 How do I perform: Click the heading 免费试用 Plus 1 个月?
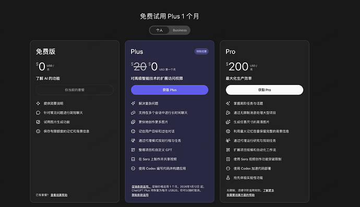point(170,16)
